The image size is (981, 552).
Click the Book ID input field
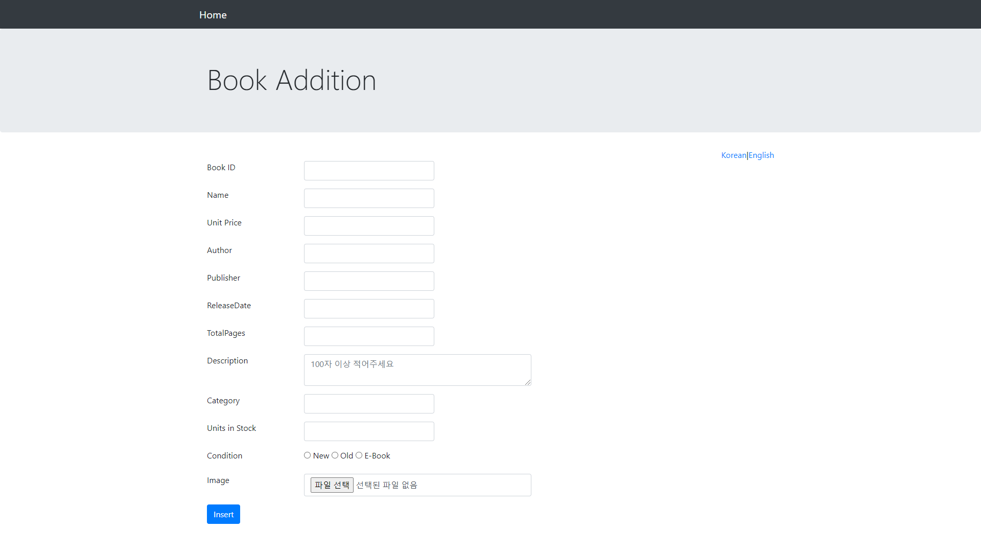[368, 171]
